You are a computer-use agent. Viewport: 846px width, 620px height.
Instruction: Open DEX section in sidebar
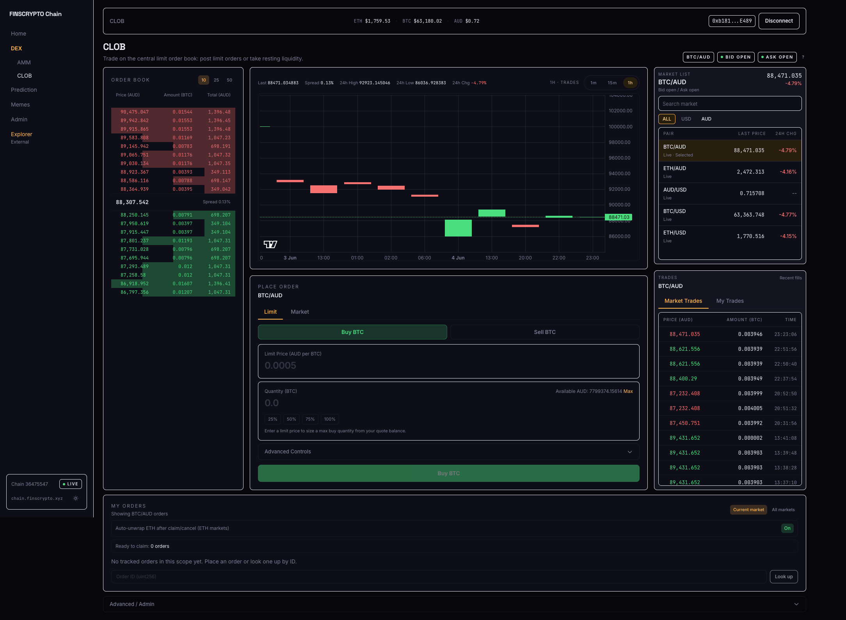pos(16,48)
